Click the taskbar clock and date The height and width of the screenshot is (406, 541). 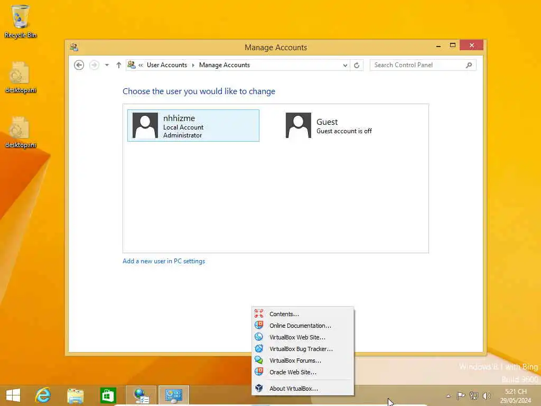tap(516, 396)
